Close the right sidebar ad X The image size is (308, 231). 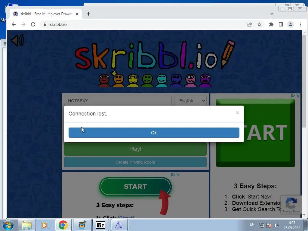tap(298, 96)
